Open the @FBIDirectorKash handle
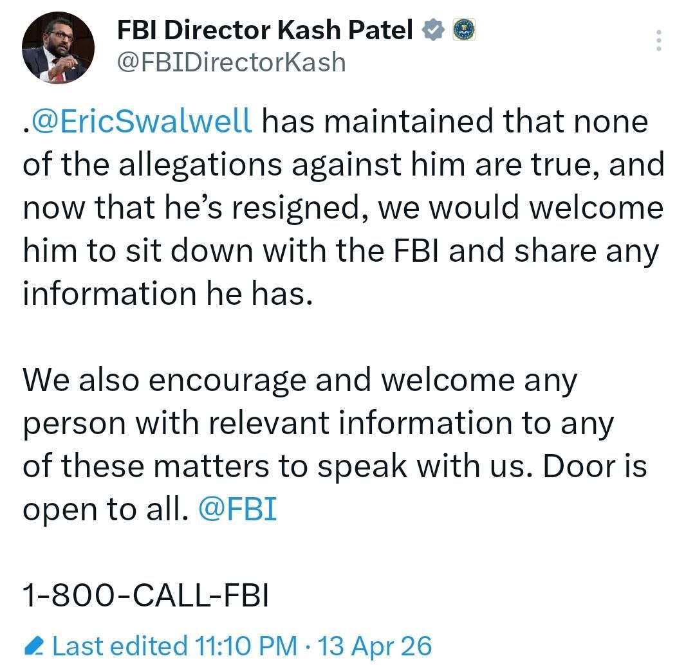The height and width of the screenshot is (665, 695). pyautogui.click(x=231, y=62)
